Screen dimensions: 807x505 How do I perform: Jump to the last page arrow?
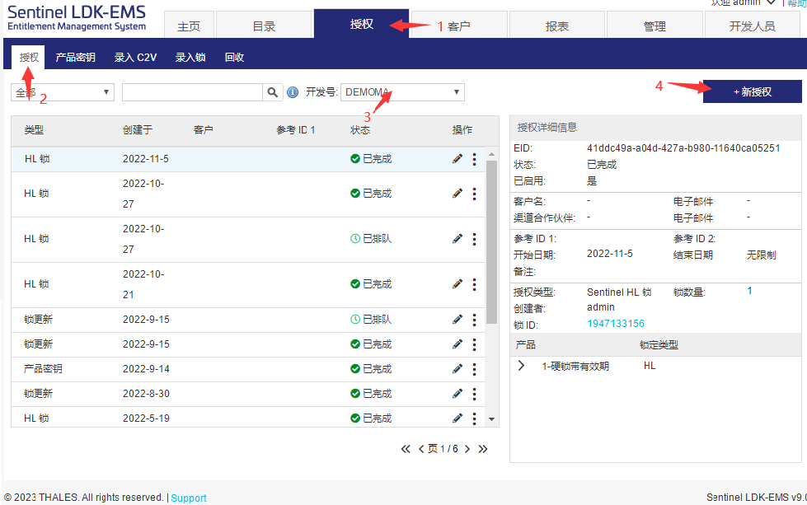[x=483, y=449]
